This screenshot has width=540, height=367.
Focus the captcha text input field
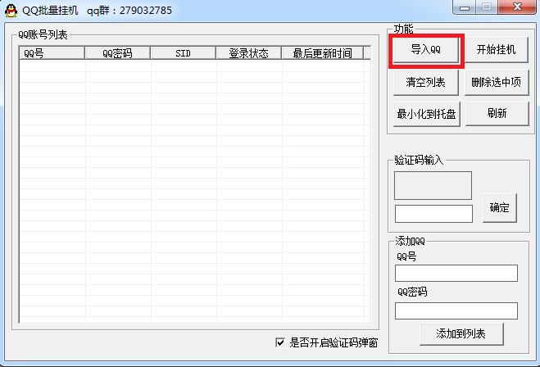433,214
